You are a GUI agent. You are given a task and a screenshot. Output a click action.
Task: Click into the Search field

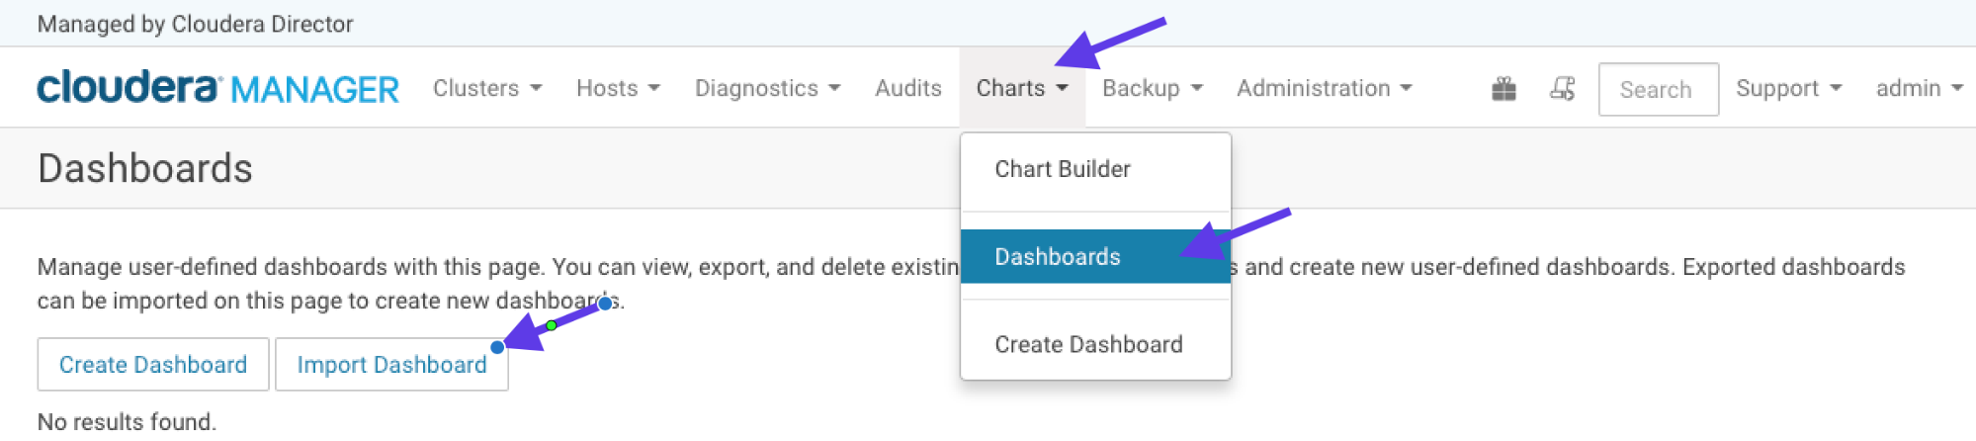[x=1658, y=89]
